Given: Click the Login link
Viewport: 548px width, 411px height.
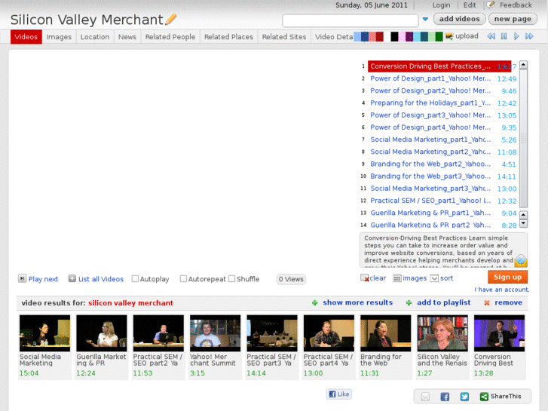Looking at the screenshot, I should pyautogui.click(x=441, y=5).
